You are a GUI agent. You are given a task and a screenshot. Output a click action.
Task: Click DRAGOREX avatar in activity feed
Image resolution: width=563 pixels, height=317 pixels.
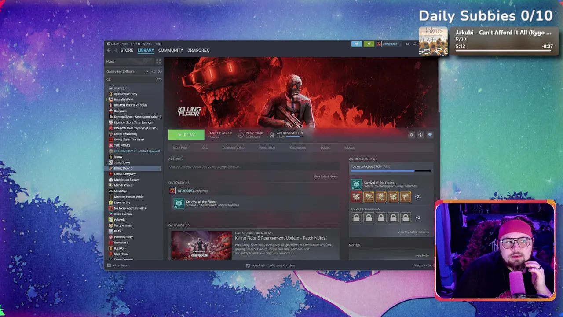pyautogui.click(x=172, y=191)
